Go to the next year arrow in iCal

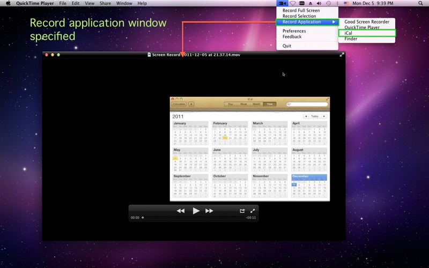324,116
